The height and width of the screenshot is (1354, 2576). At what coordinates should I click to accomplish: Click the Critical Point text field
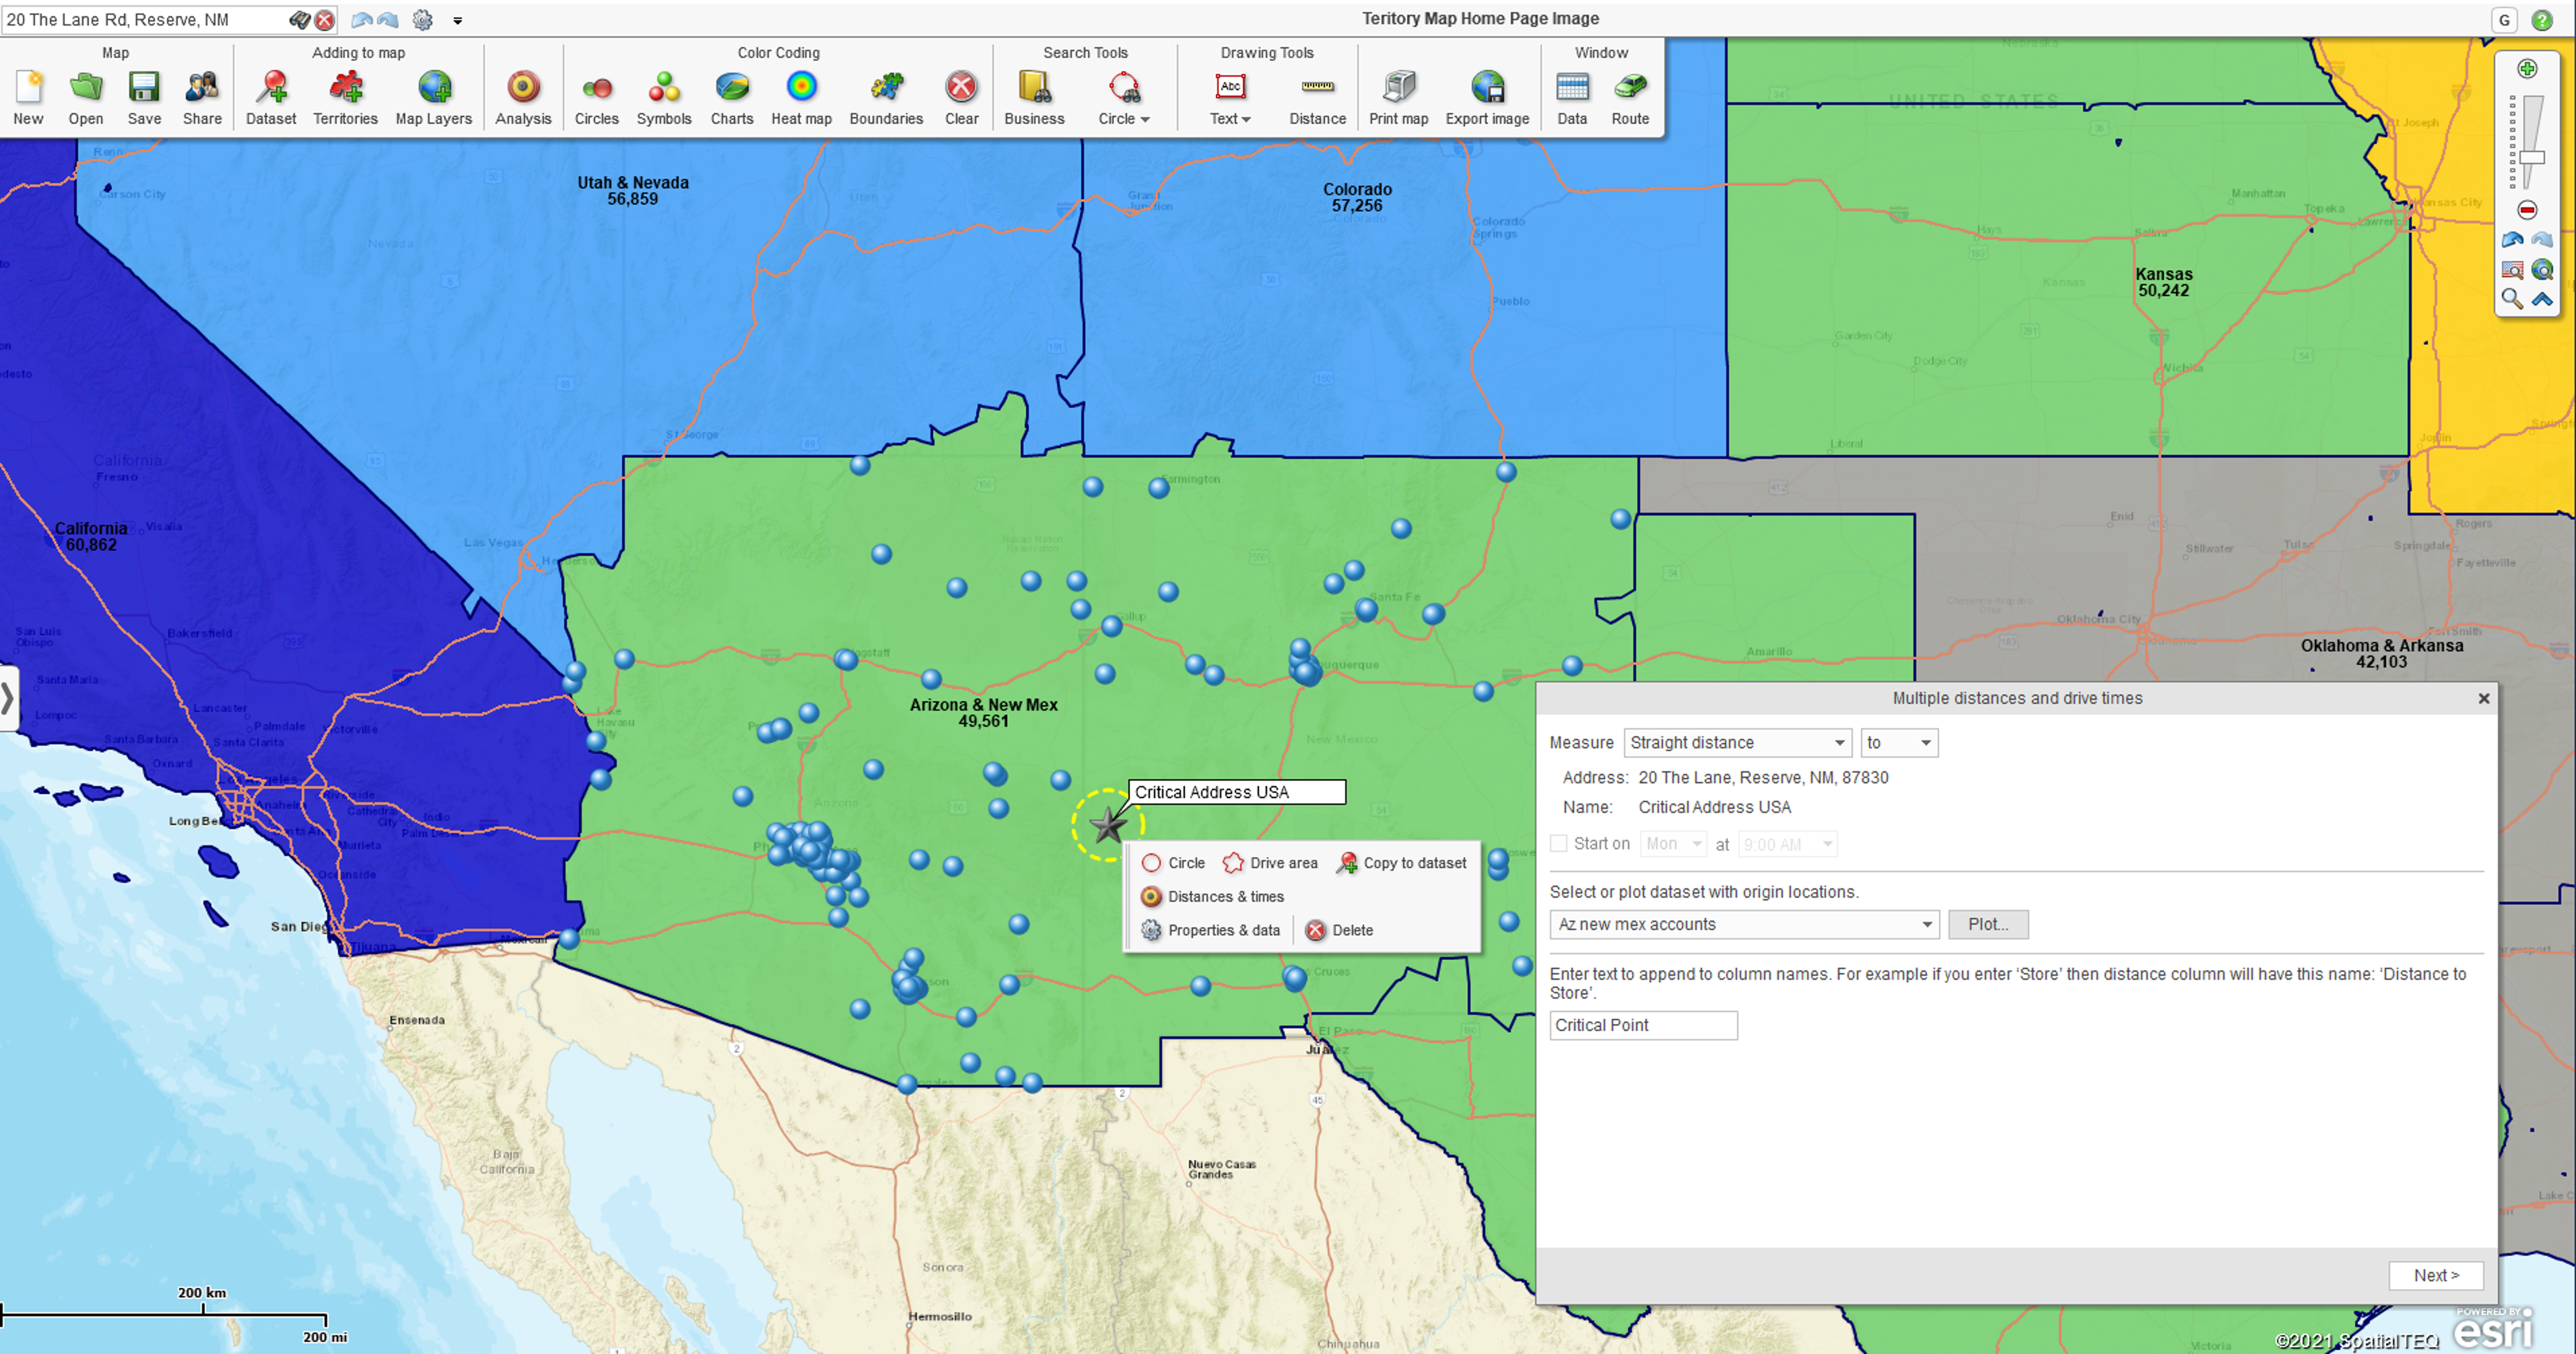pyautogui.click(x=1644, y=1025)
